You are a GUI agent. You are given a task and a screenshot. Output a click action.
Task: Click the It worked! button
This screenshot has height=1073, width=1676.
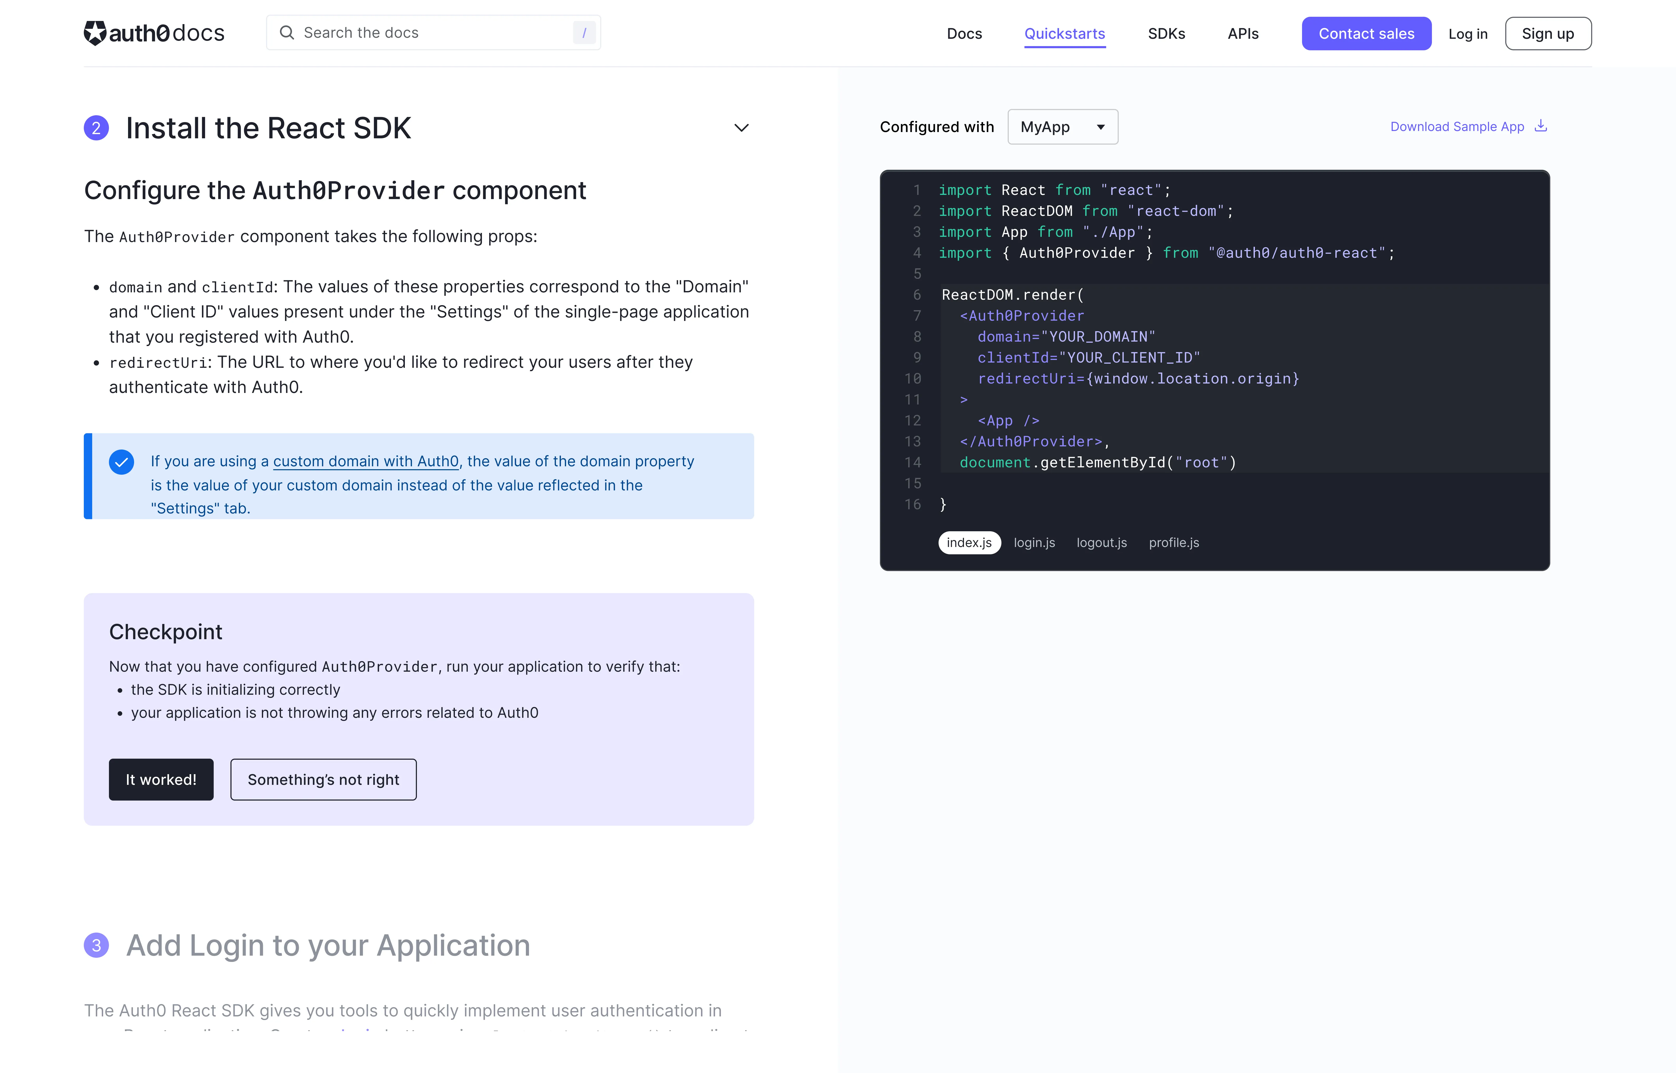[161, 780]
